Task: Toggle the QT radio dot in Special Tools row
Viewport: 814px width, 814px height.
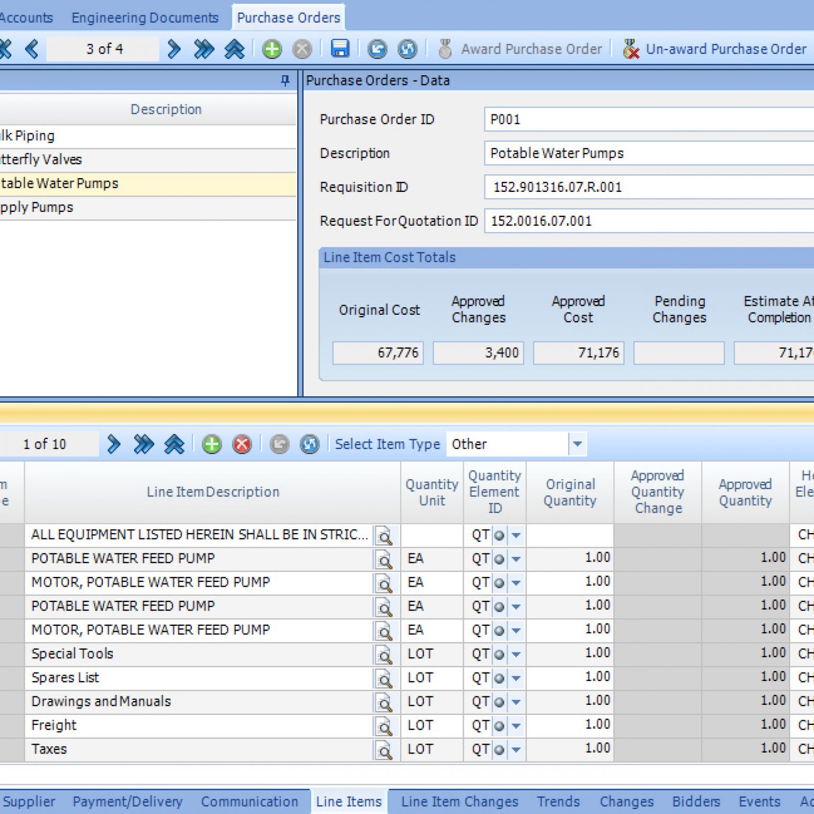Action: point(499,654)
